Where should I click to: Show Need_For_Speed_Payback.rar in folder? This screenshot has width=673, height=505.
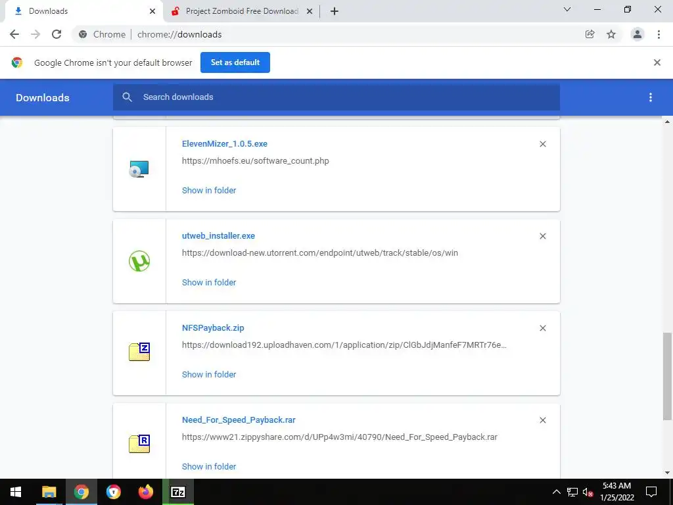click(209, 466)
